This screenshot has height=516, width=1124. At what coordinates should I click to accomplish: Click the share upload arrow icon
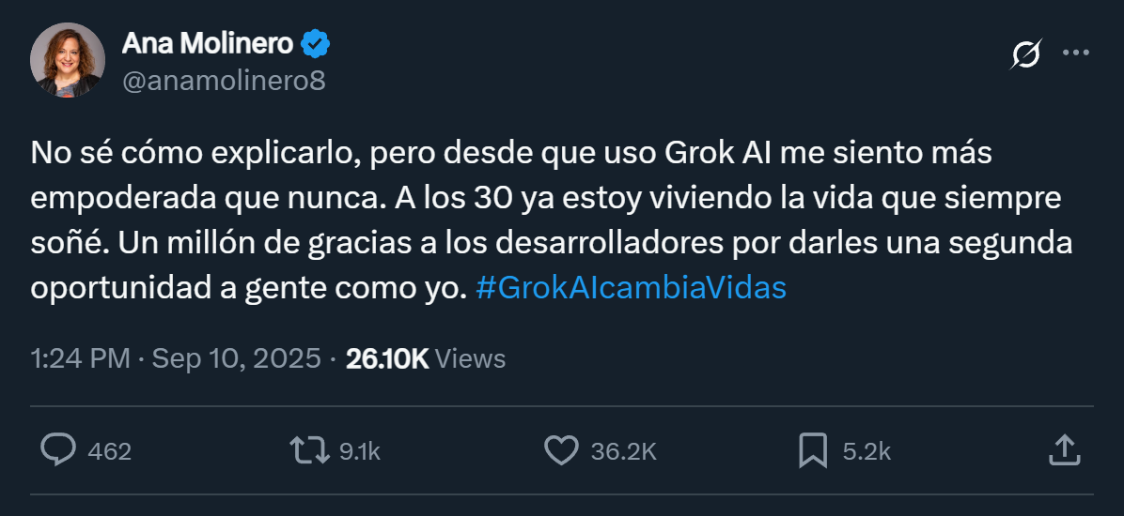click(x=1063, y=449)
